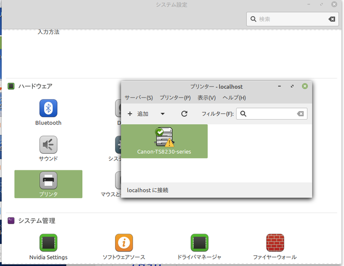Clear the system settings search field
344x266 pixels.
332,19
